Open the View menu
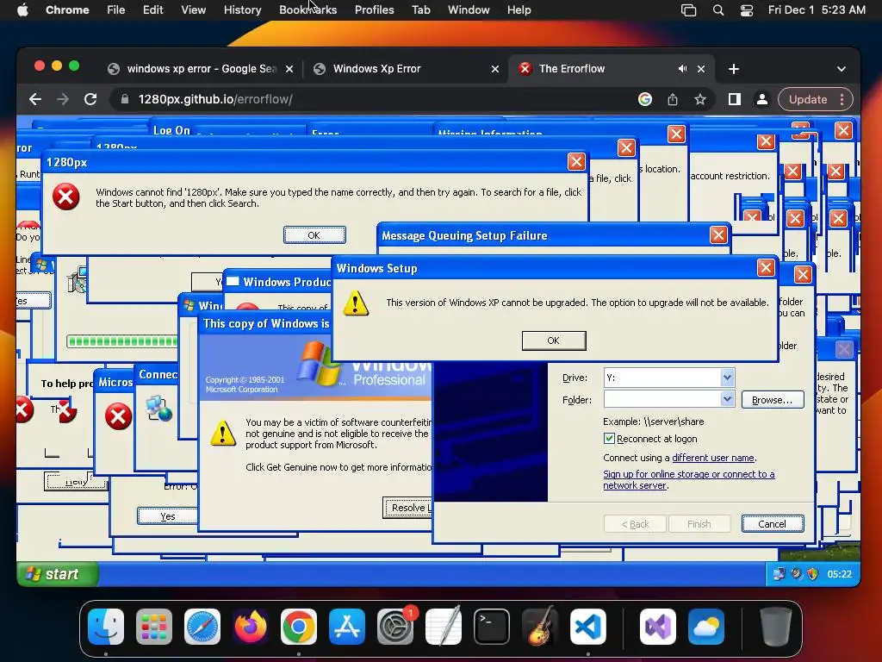Image resolution: width=882 pixels, height=662 pixels. coord(193,10)
